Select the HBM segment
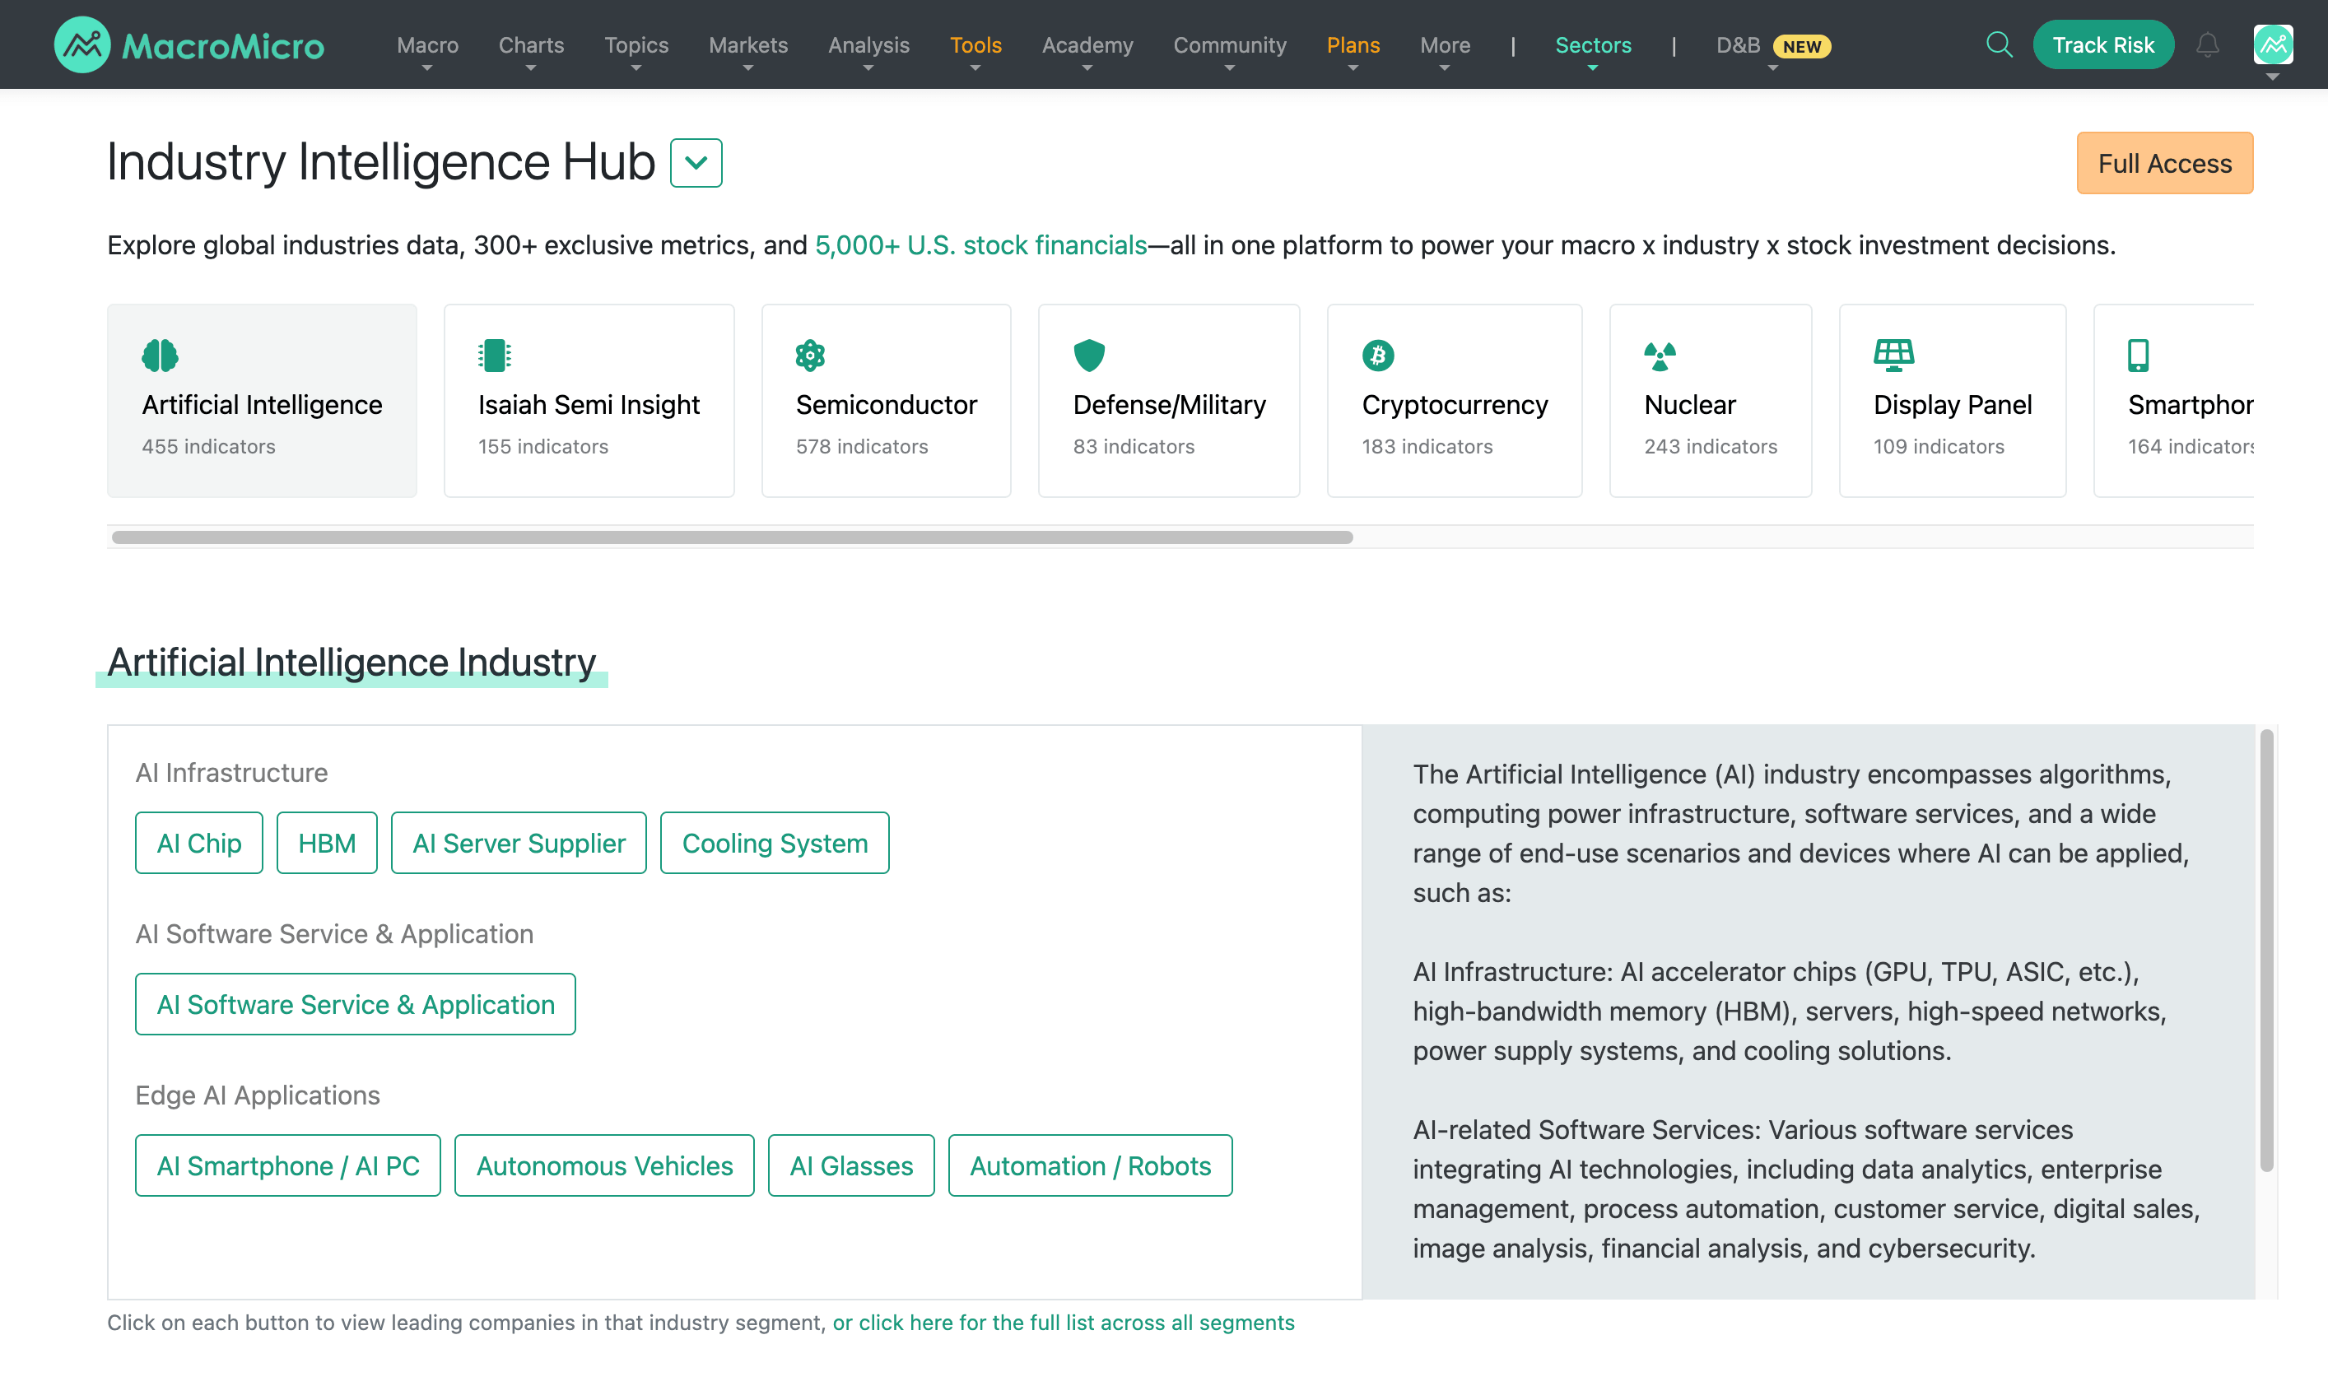 coord(327,843)
